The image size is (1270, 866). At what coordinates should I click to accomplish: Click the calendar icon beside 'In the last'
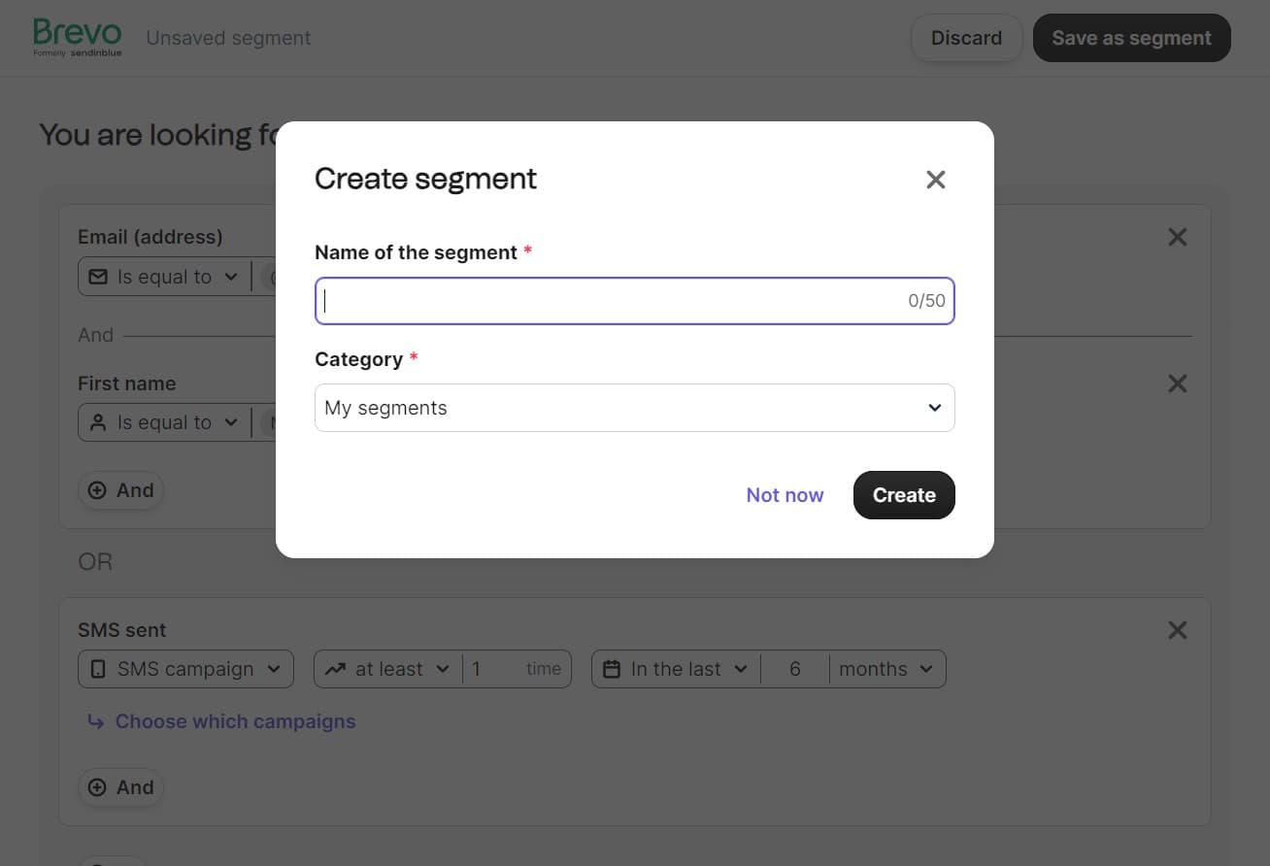pyautogui.click(x=611, y=668)
